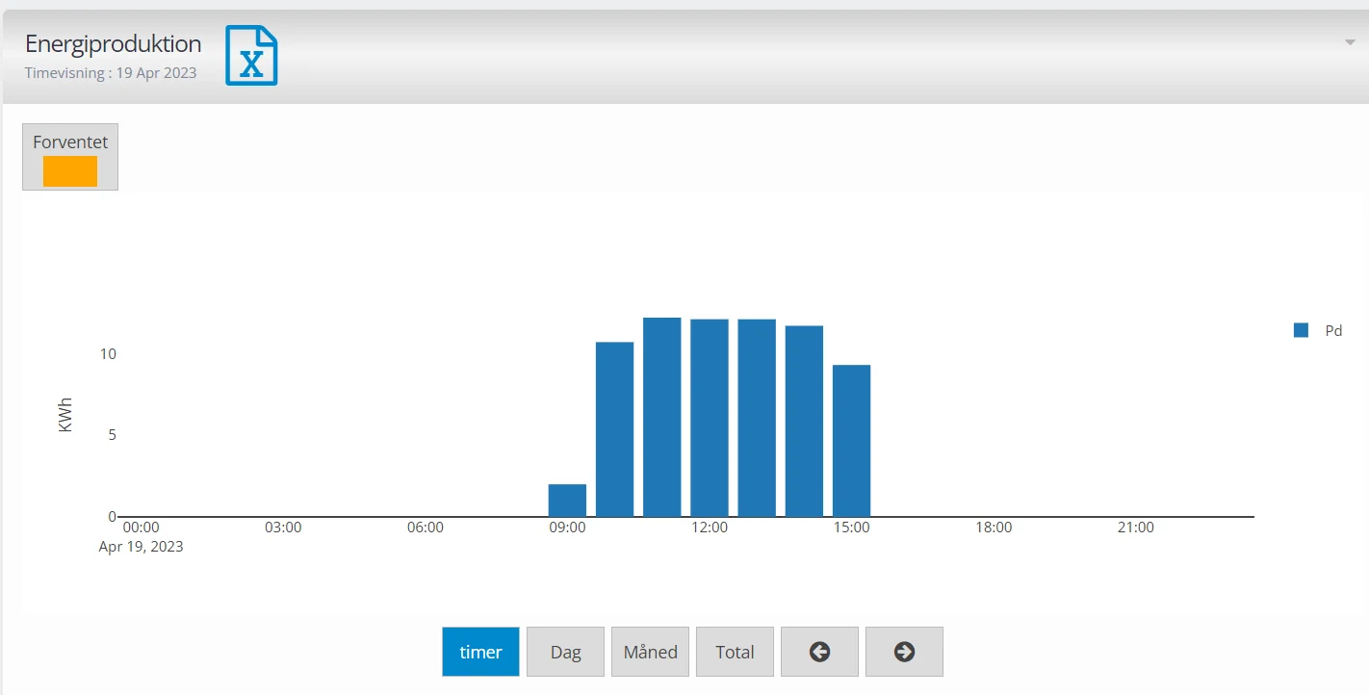Click the tallest bar at 11:00
1369x695 pixels.
tap(662, 417)
